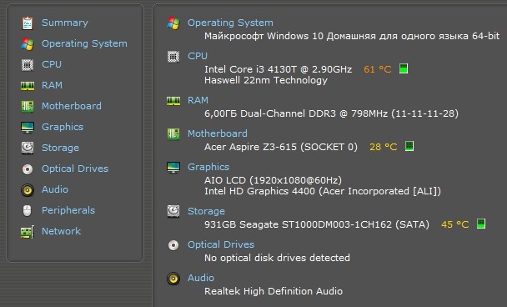
Task: Click the CPU heading link in summary
Action: point(198,56)
